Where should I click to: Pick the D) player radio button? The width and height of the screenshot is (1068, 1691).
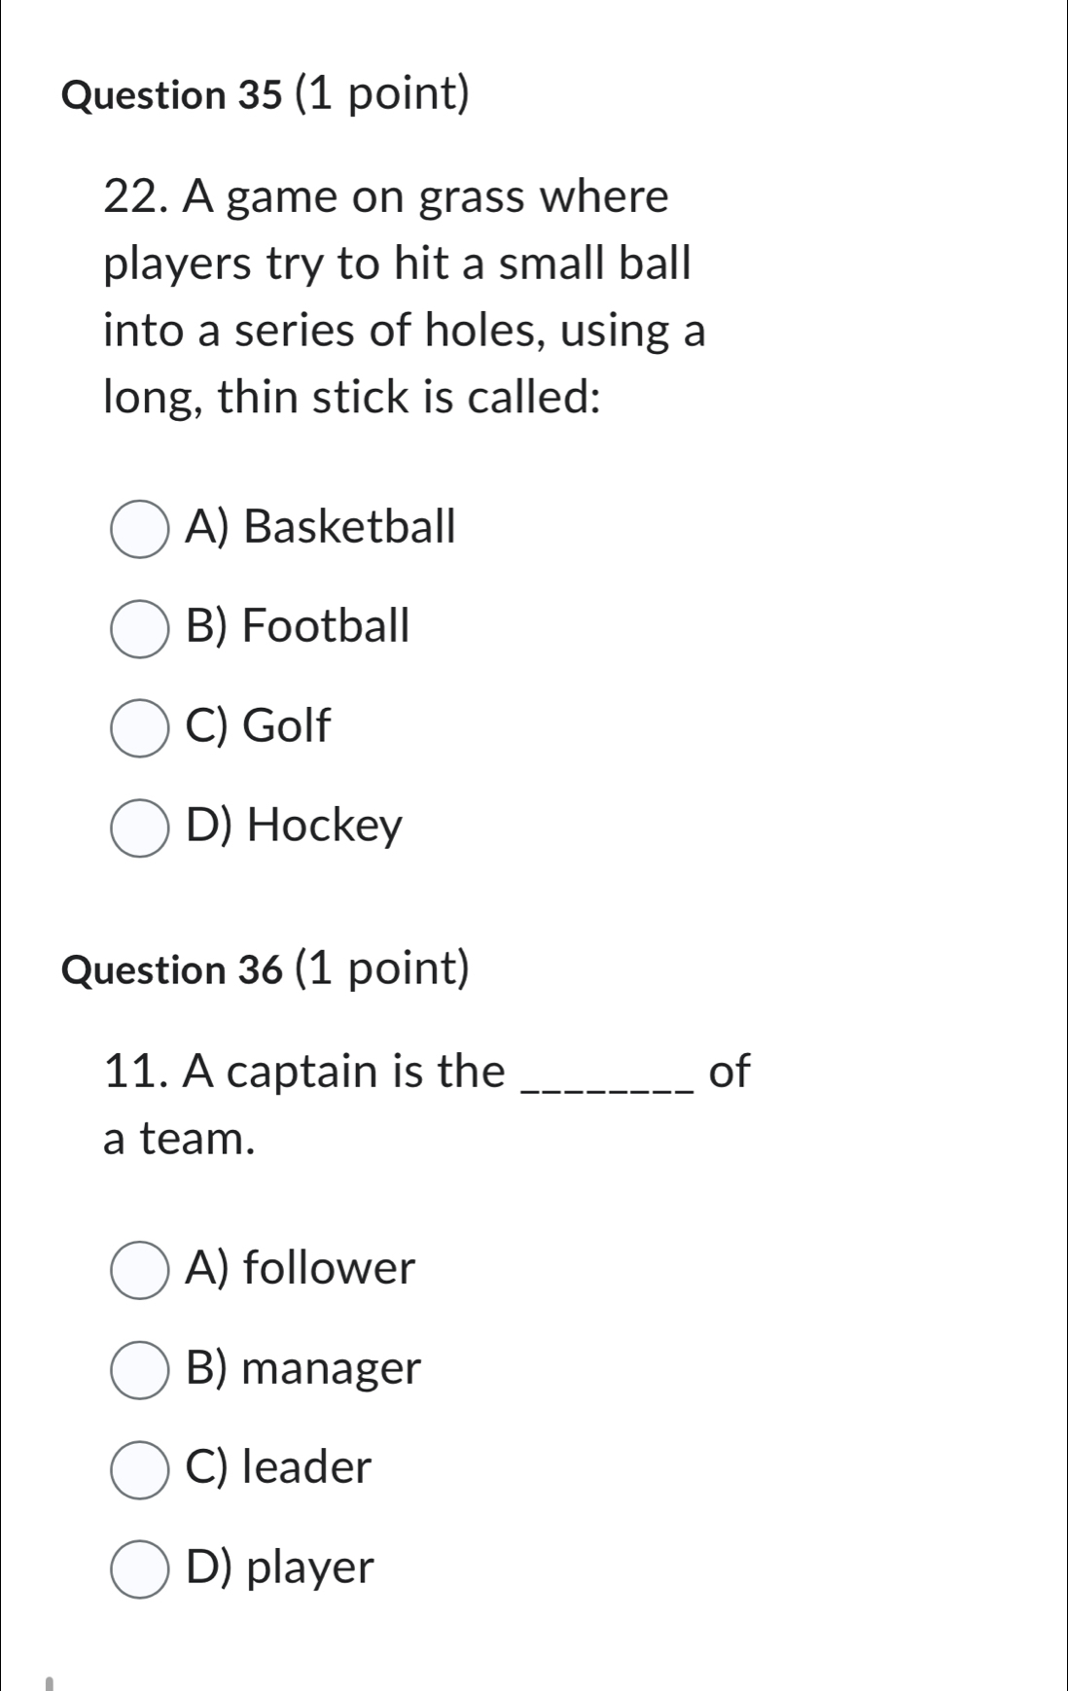coord(139,1568)
